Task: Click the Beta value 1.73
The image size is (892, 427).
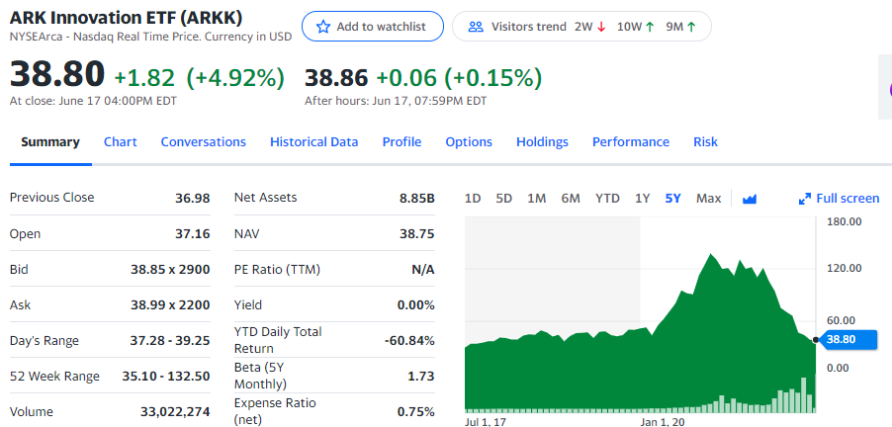Action: [x=423, y=377]
